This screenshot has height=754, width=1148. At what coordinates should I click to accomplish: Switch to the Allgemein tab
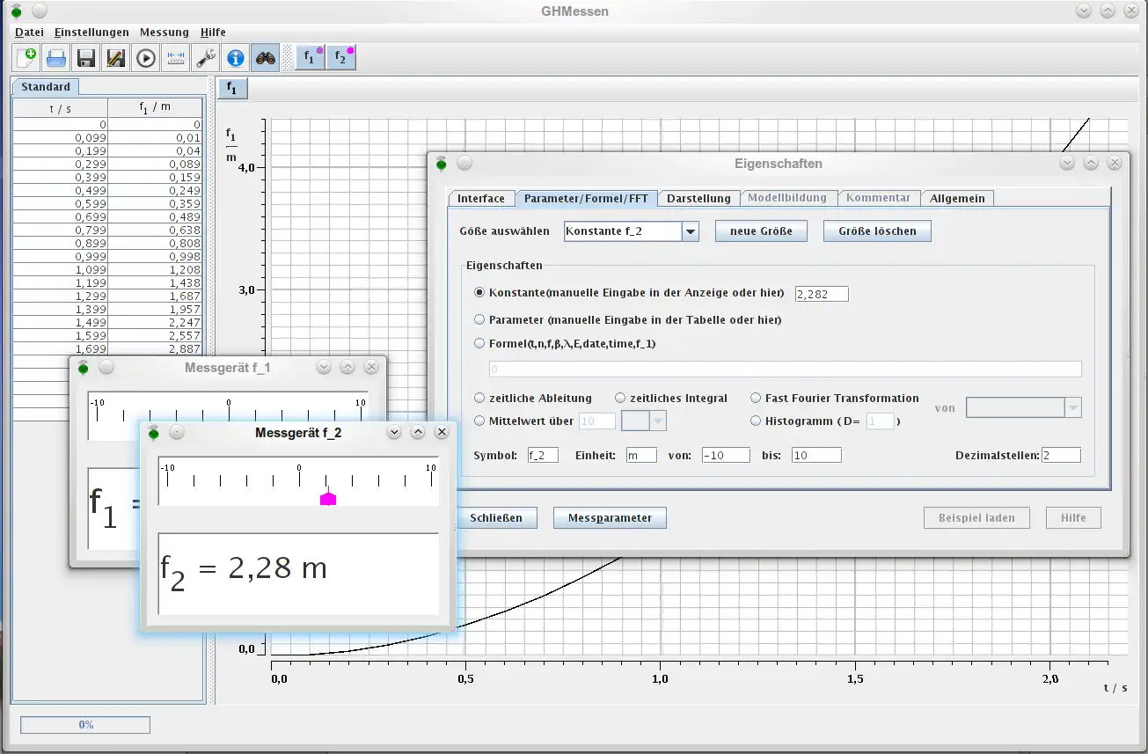click(x=957, y=198)
